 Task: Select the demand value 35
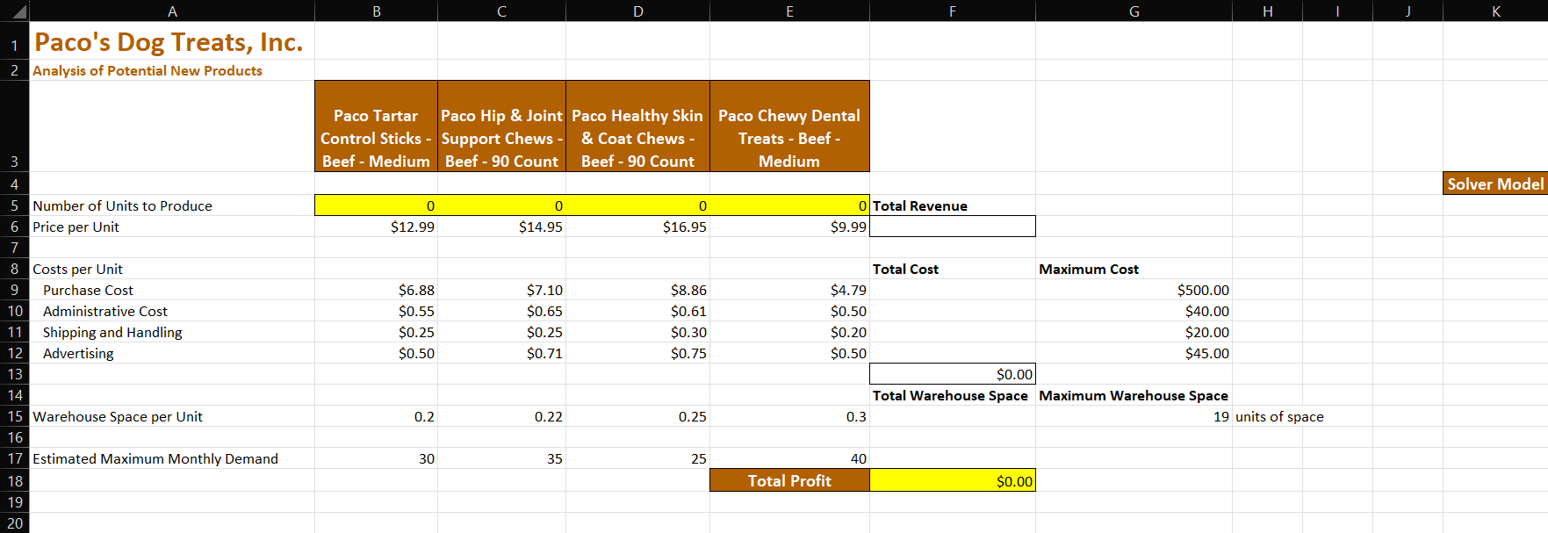(501, 458)
